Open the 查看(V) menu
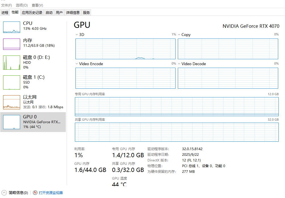Viewport: 285px width, 198px height. [x=37, y=5]
